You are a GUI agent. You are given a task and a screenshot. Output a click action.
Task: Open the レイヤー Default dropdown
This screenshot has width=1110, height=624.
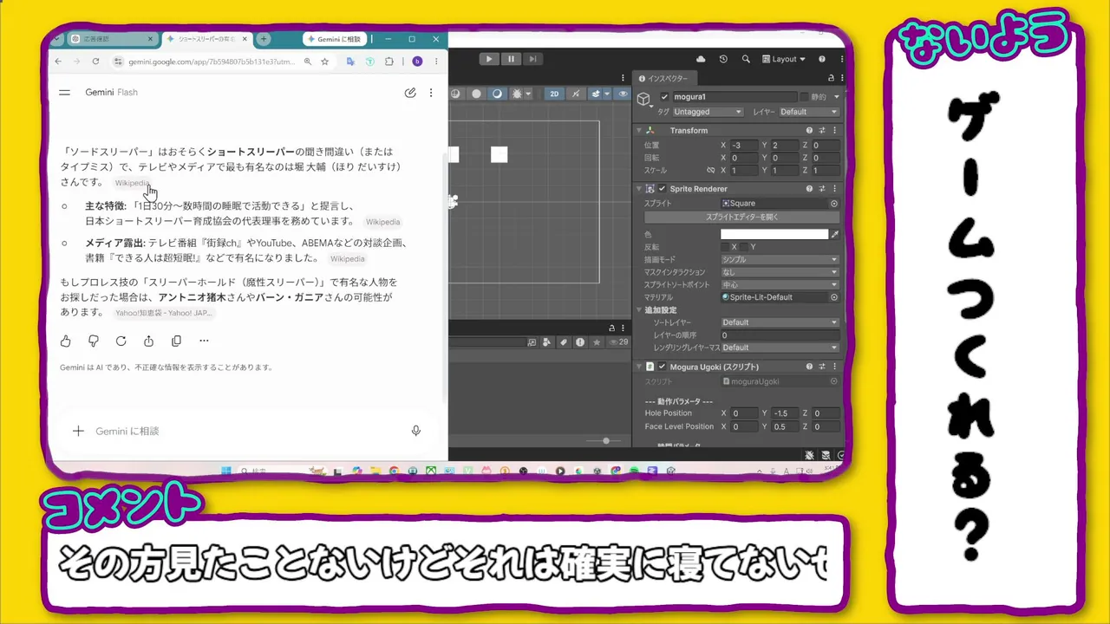[808, 112]
